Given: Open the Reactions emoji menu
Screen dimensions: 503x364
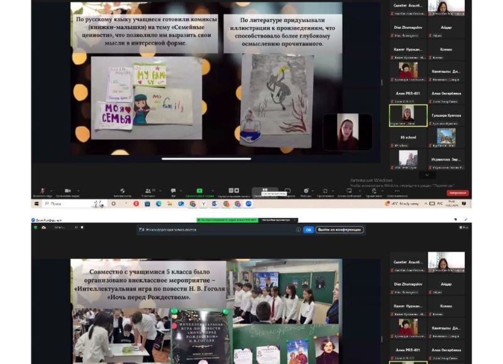Looking at the screenshot, I should coord(306,190).
